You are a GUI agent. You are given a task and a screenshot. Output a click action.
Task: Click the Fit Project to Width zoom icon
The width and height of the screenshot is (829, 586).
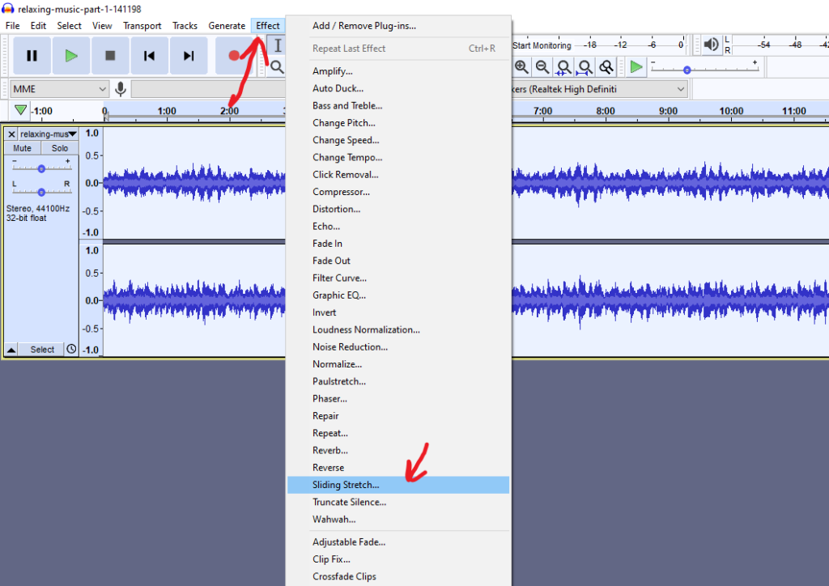[x=585, y=67]
